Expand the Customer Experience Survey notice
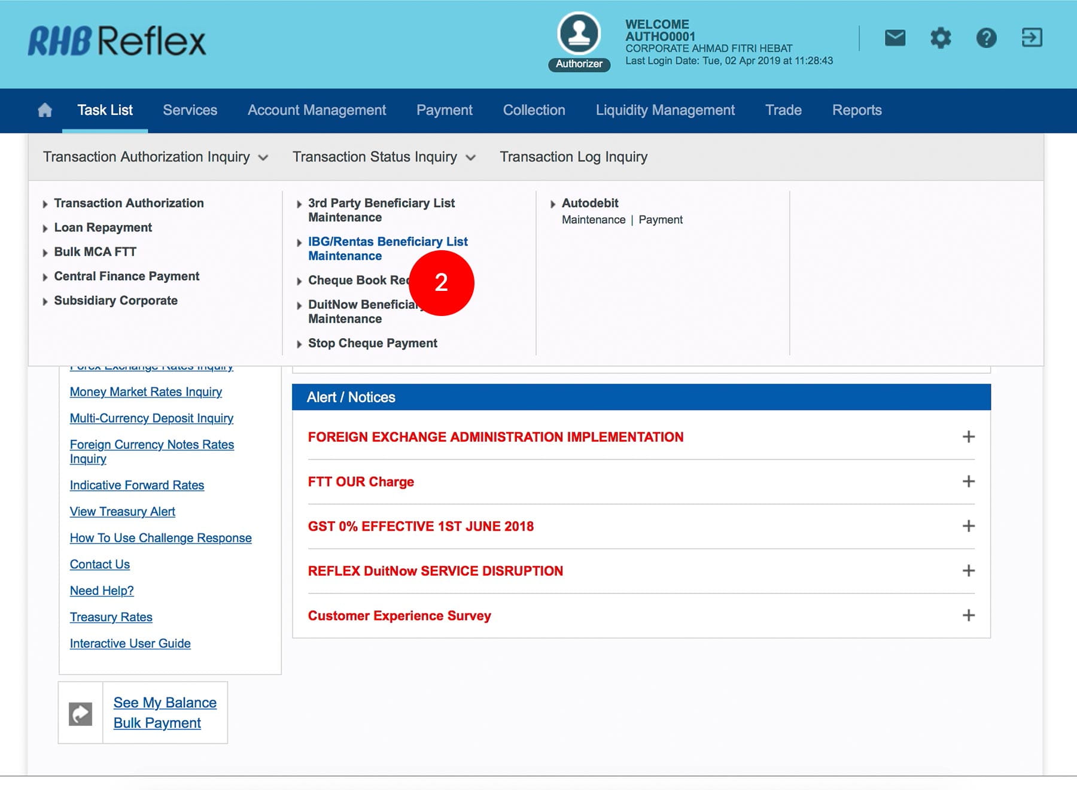Screen dimensions: 1077x790 click(968, 615)
